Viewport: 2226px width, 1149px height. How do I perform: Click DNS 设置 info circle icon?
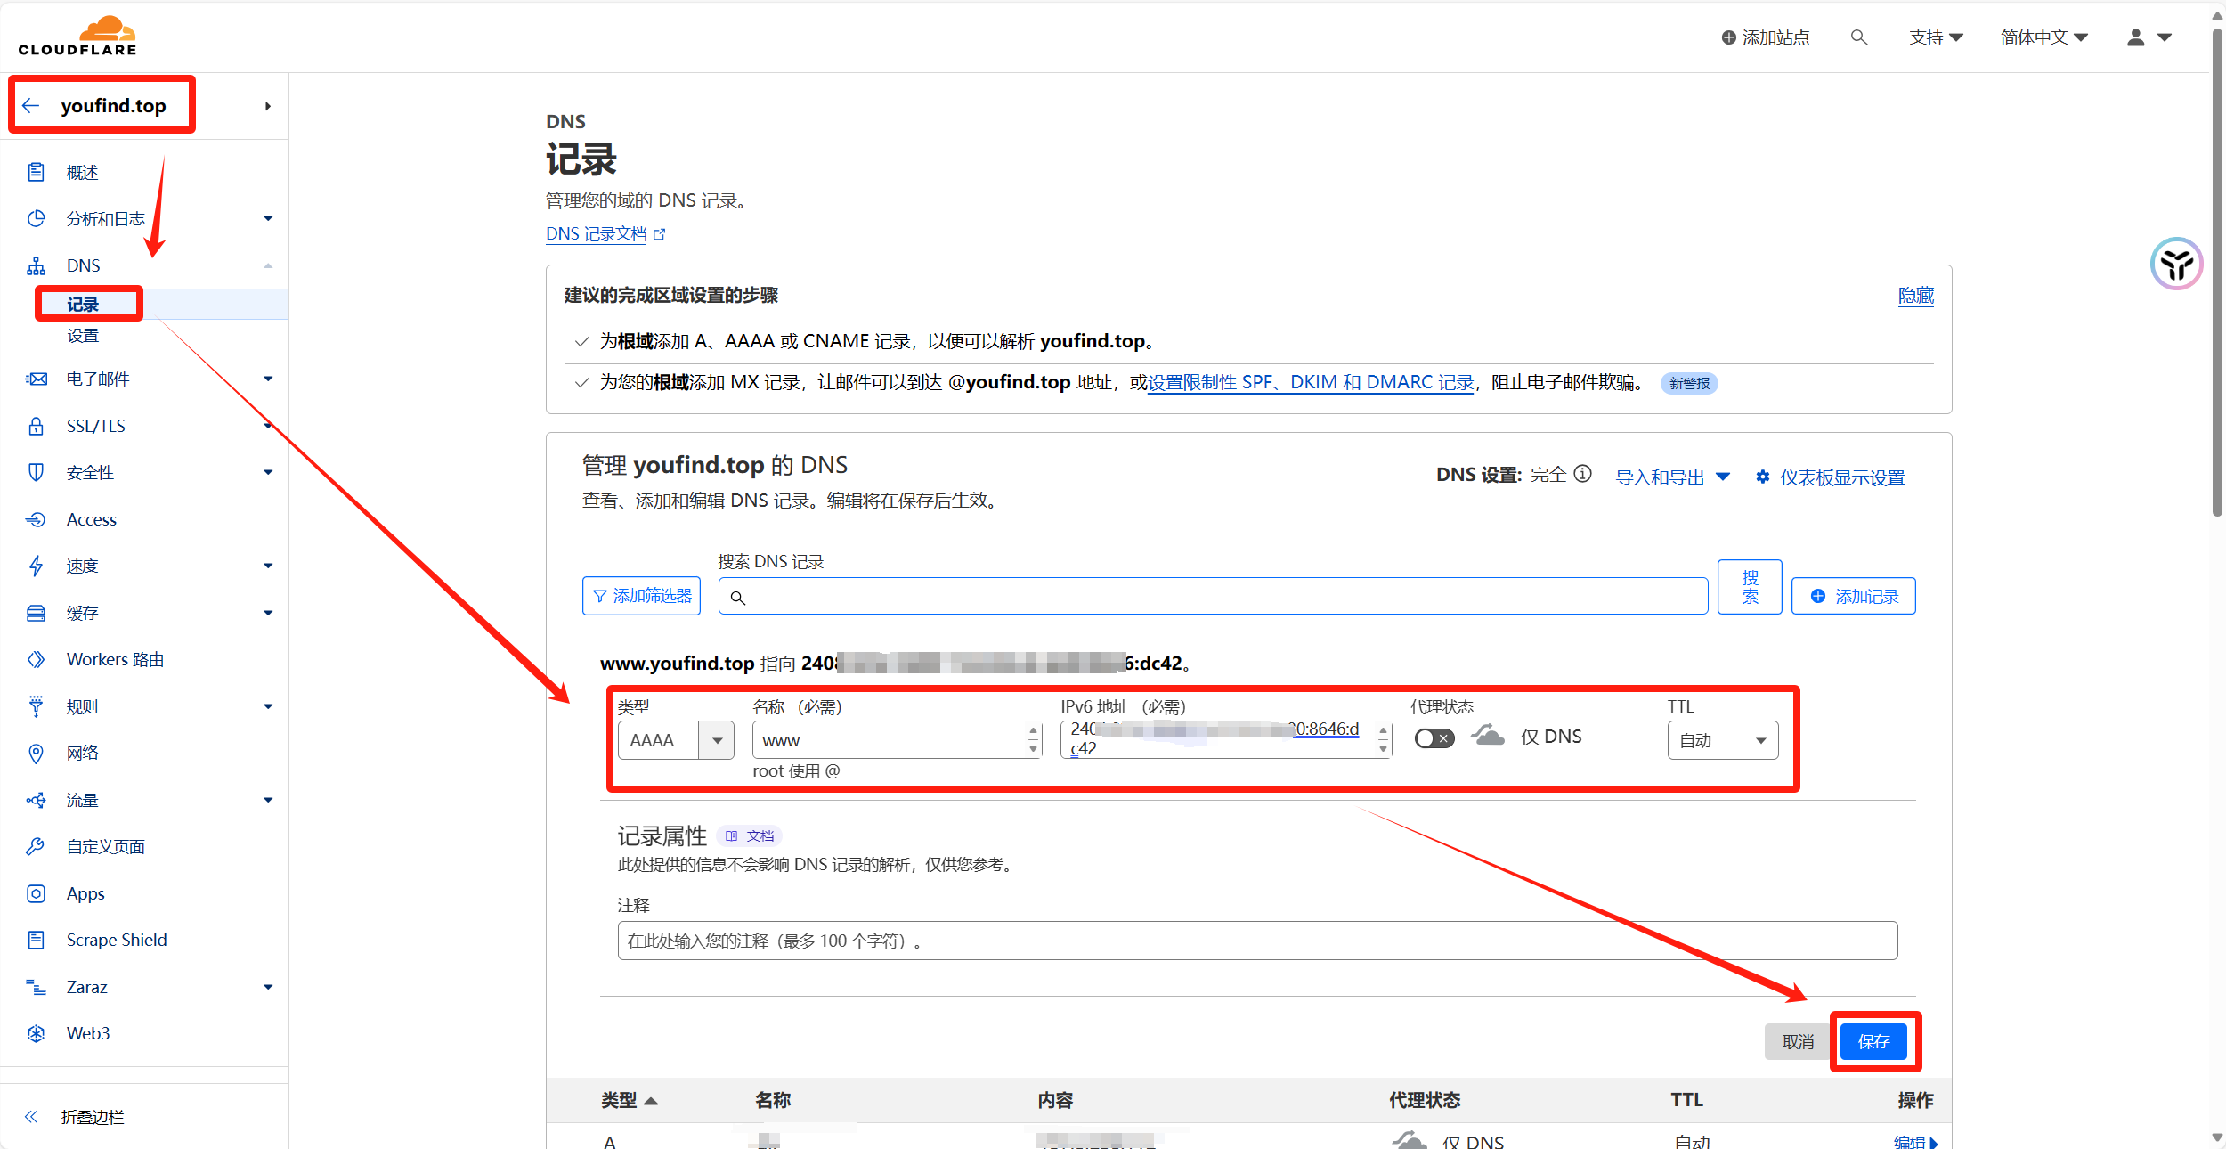tap(1582, 474)
